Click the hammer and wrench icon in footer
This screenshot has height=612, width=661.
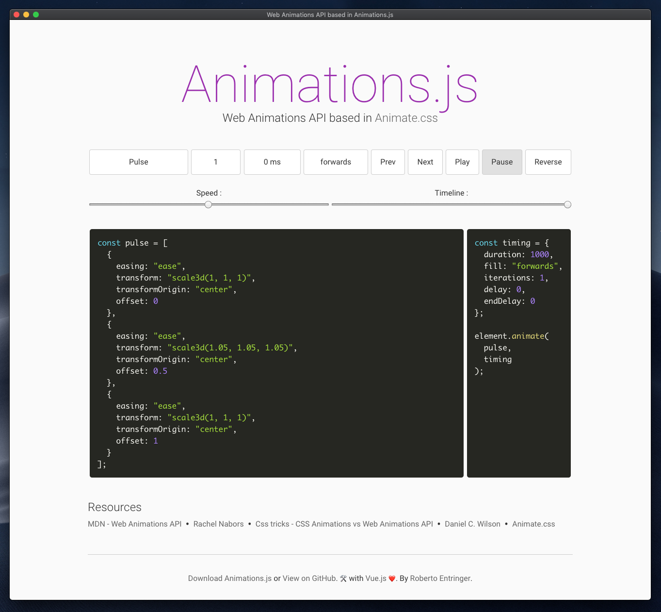(343, 579)
